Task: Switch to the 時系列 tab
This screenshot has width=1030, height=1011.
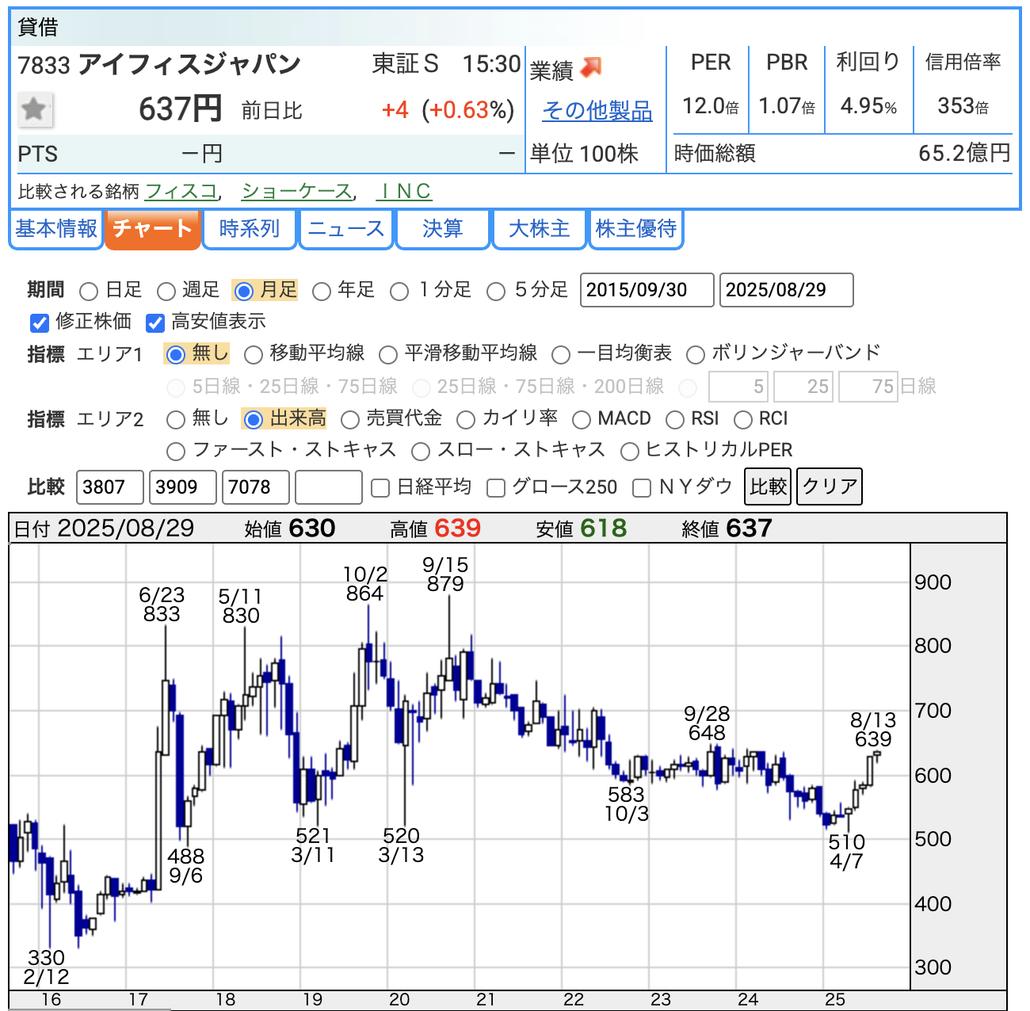Action: coord(250,230)
